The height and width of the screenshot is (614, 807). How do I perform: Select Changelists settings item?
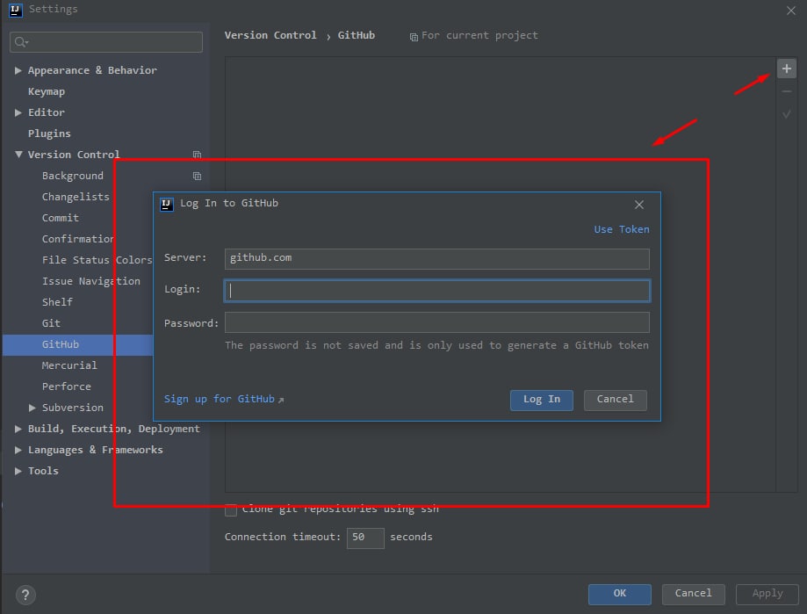tap(76, 197)
